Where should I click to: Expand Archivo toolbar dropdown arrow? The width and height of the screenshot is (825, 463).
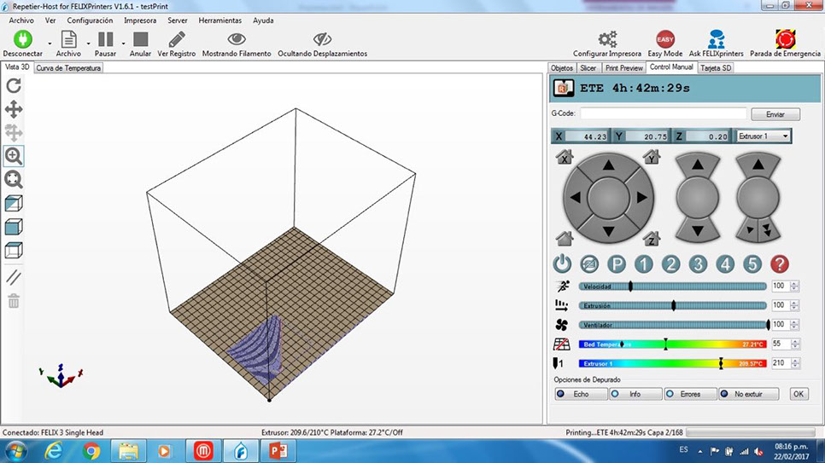click(89, 43)
